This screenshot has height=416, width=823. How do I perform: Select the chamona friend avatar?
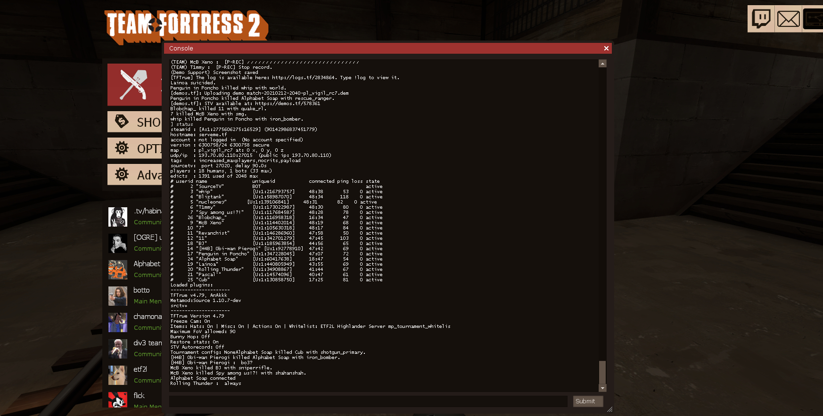pos(118,322)
